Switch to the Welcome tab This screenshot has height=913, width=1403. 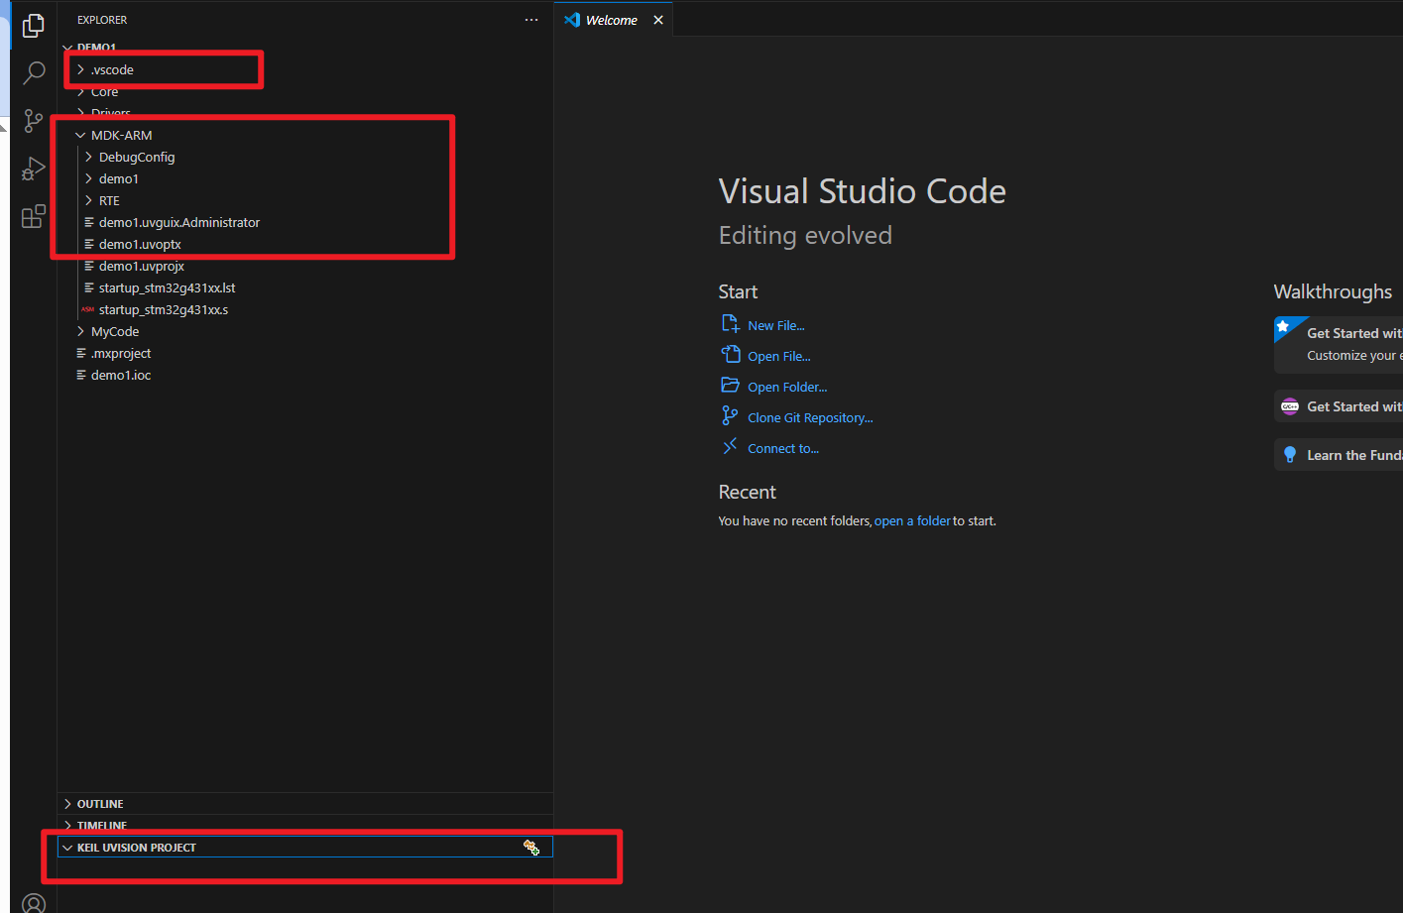pos(610,19)
